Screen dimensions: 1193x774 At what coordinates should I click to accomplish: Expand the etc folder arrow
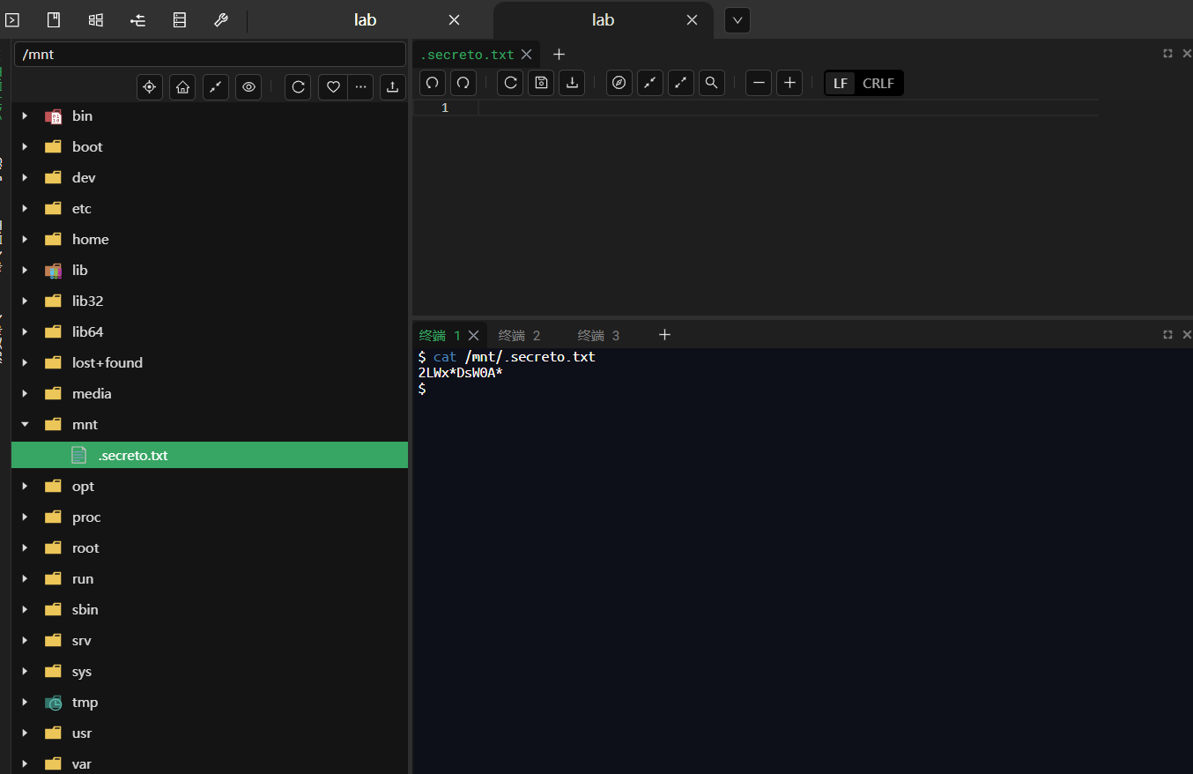pos(25,209)
